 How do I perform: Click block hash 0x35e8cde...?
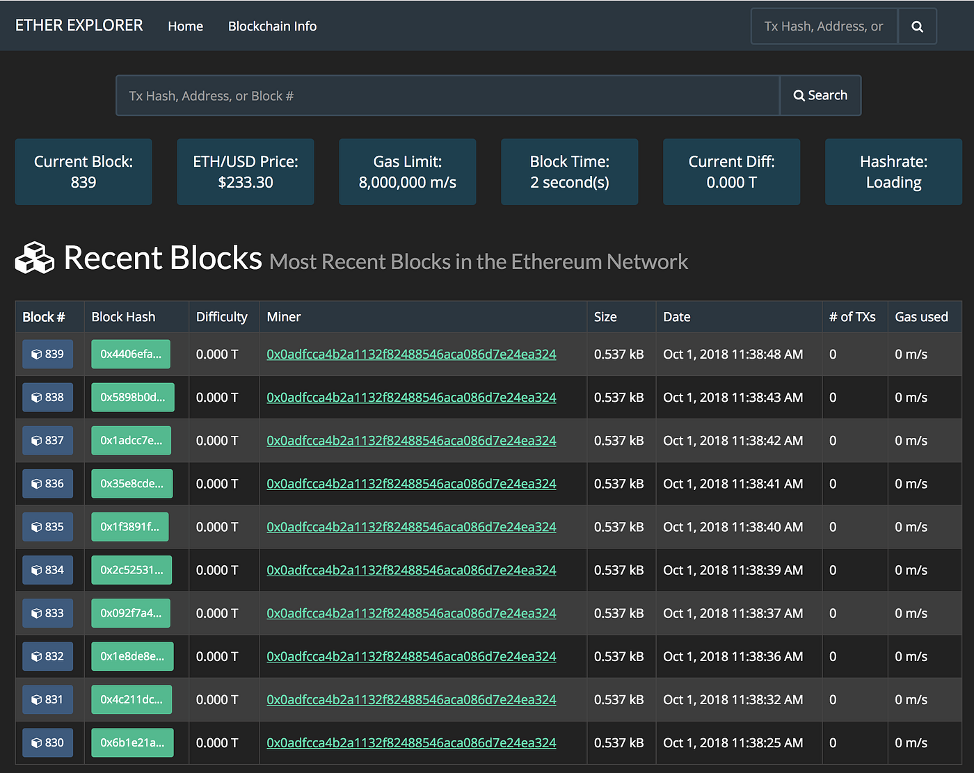[x=131, y=484]
